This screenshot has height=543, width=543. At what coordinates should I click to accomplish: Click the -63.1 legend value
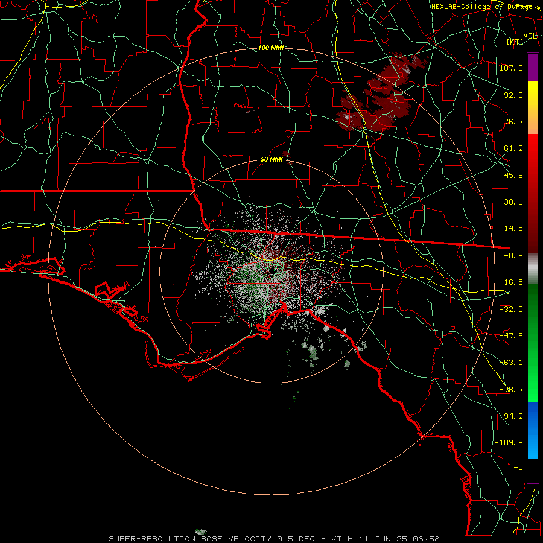pyautogui.click(x=511, y=363)
